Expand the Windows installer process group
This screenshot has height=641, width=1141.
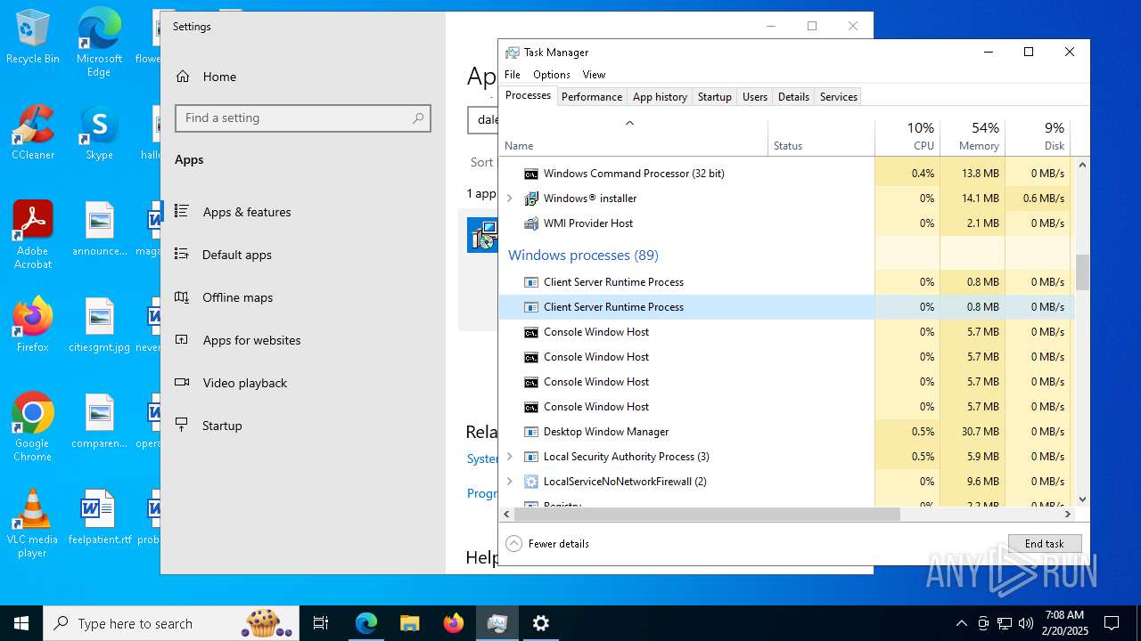click(x=510, y=199)
